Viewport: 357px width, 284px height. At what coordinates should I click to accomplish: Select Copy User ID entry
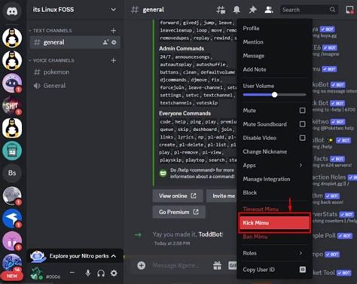click(274, 270)
